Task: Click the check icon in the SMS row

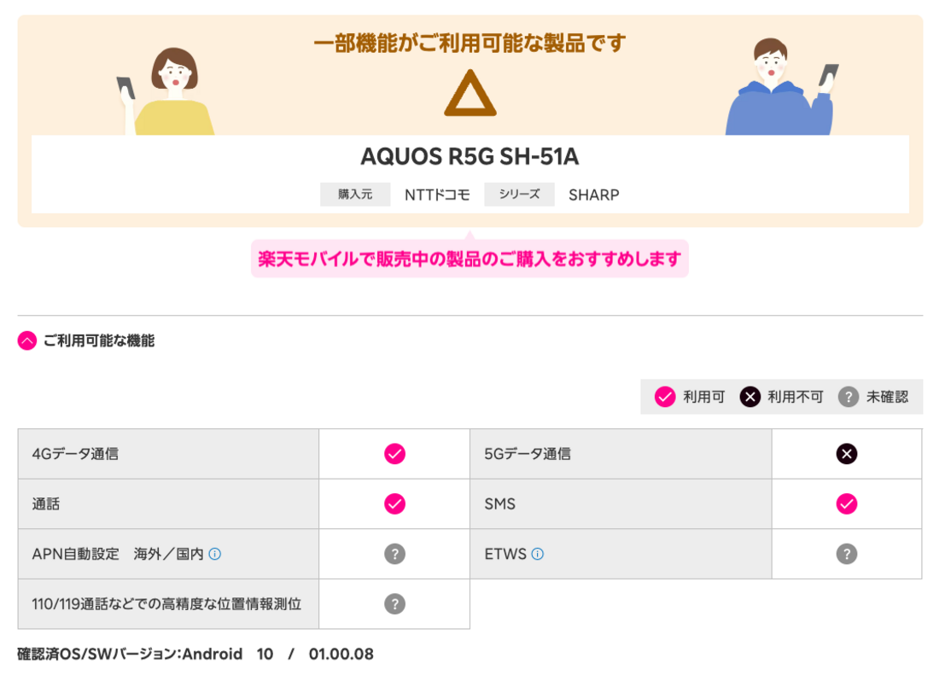Action: point(846,503)
